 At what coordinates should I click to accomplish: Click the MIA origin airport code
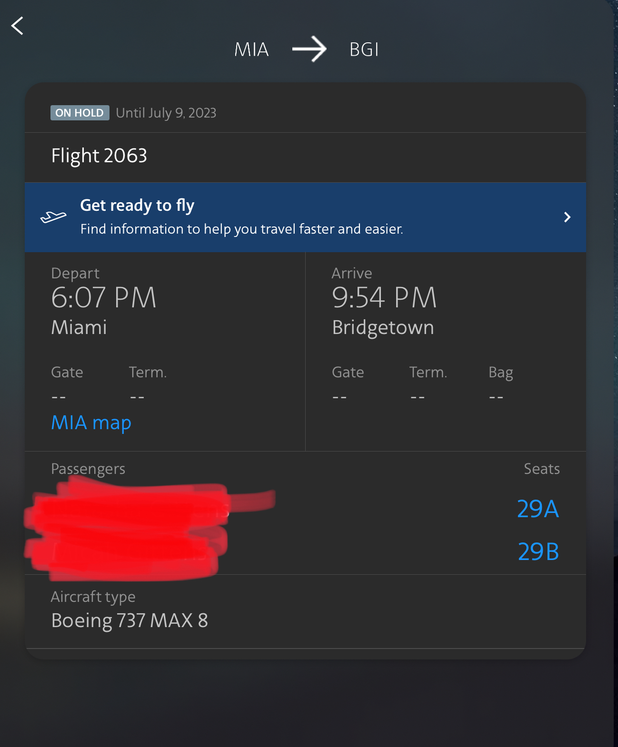pyautogui.click(x=251, y=49)
